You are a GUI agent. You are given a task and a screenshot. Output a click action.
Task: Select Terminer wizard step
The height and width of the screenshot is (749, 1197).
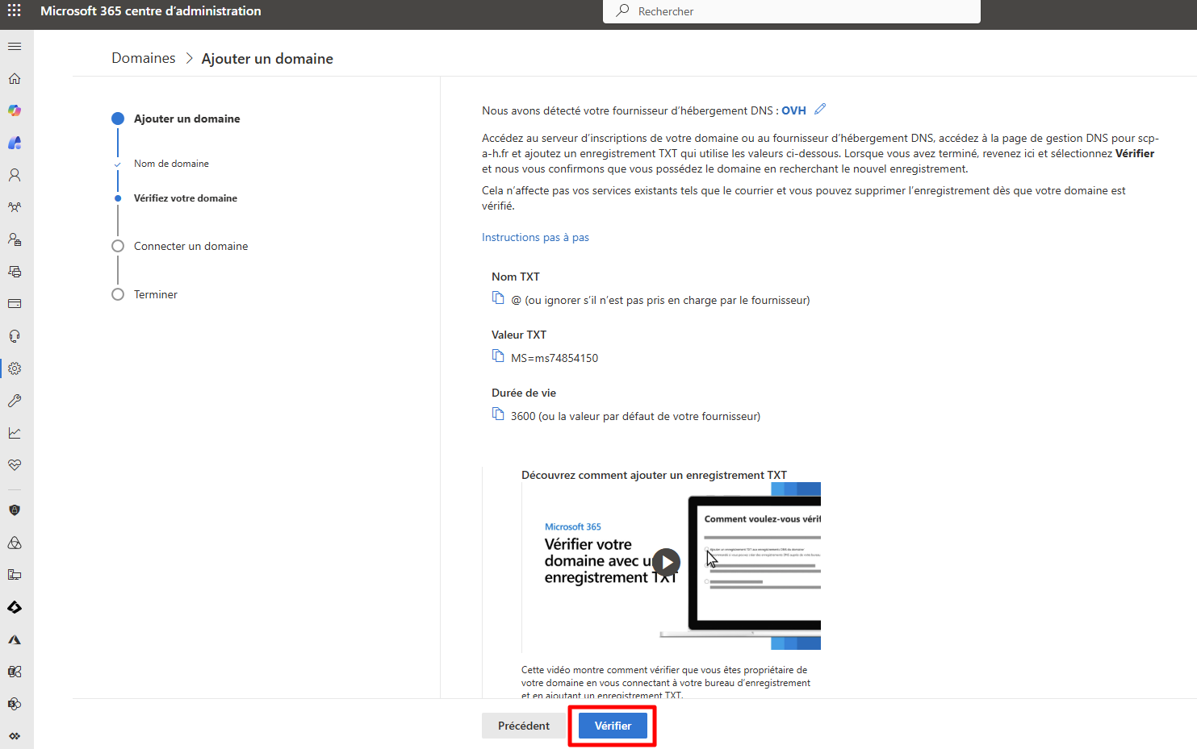click(156, 294)
